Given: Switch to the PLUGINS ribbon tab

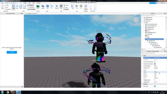Looking at the screenshot, I should 38,3.
